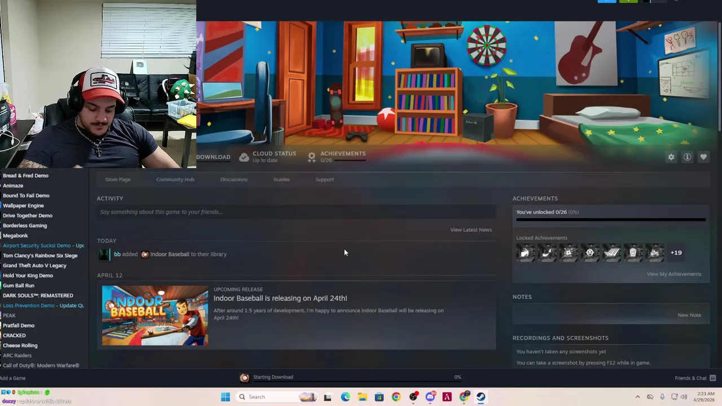Click the download status game icon
The image size is (722, 406).
click(x=244, y=377)
